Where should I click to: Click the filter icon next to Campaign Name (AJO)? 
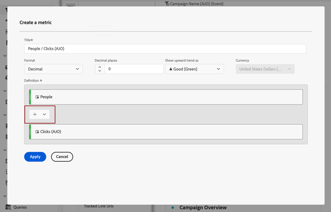click(x=167, y=4)
